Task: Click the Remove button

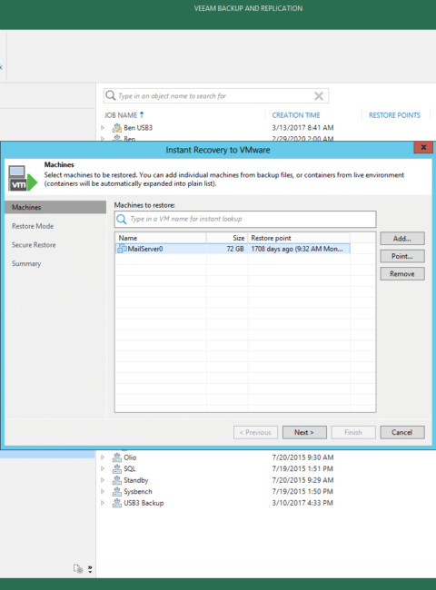Action: [x=402, y=274]
